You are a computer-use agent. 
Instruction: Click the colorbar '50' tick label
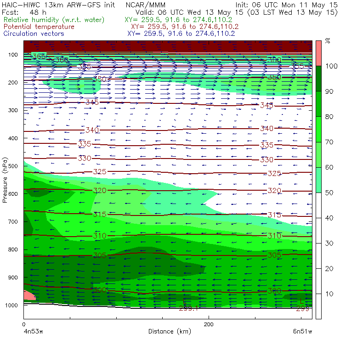pos(329,193)
